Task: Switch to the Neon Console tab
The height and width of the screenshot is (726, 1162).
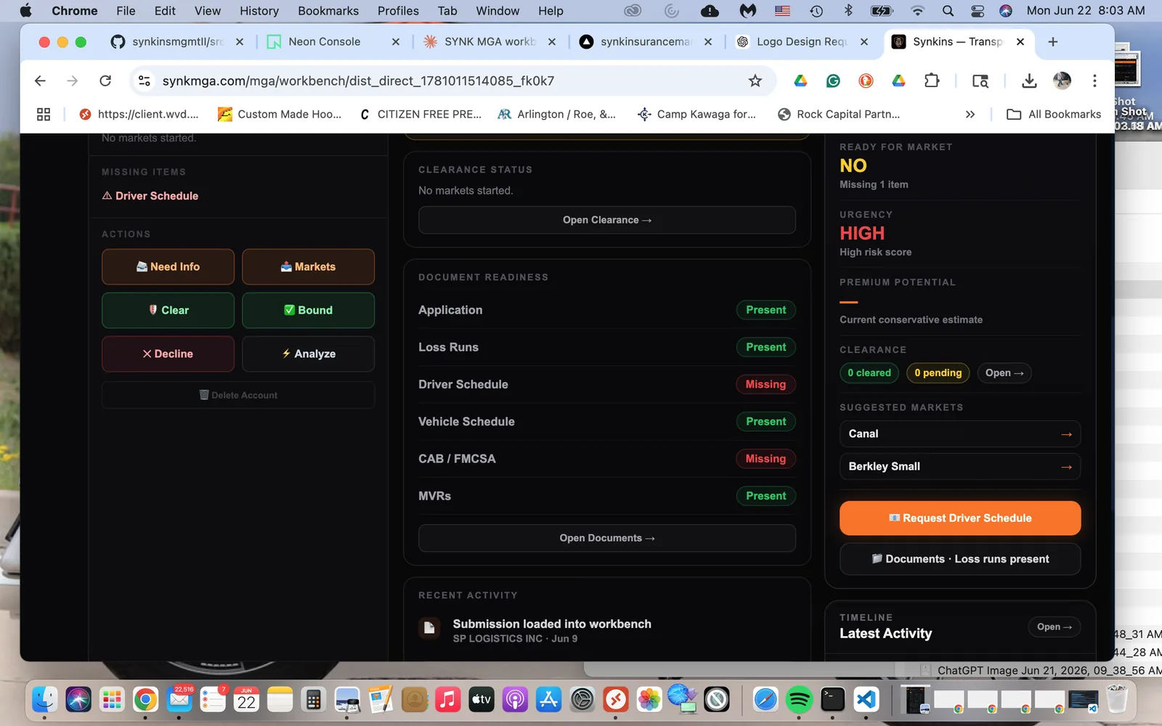Action: (324, 41)
